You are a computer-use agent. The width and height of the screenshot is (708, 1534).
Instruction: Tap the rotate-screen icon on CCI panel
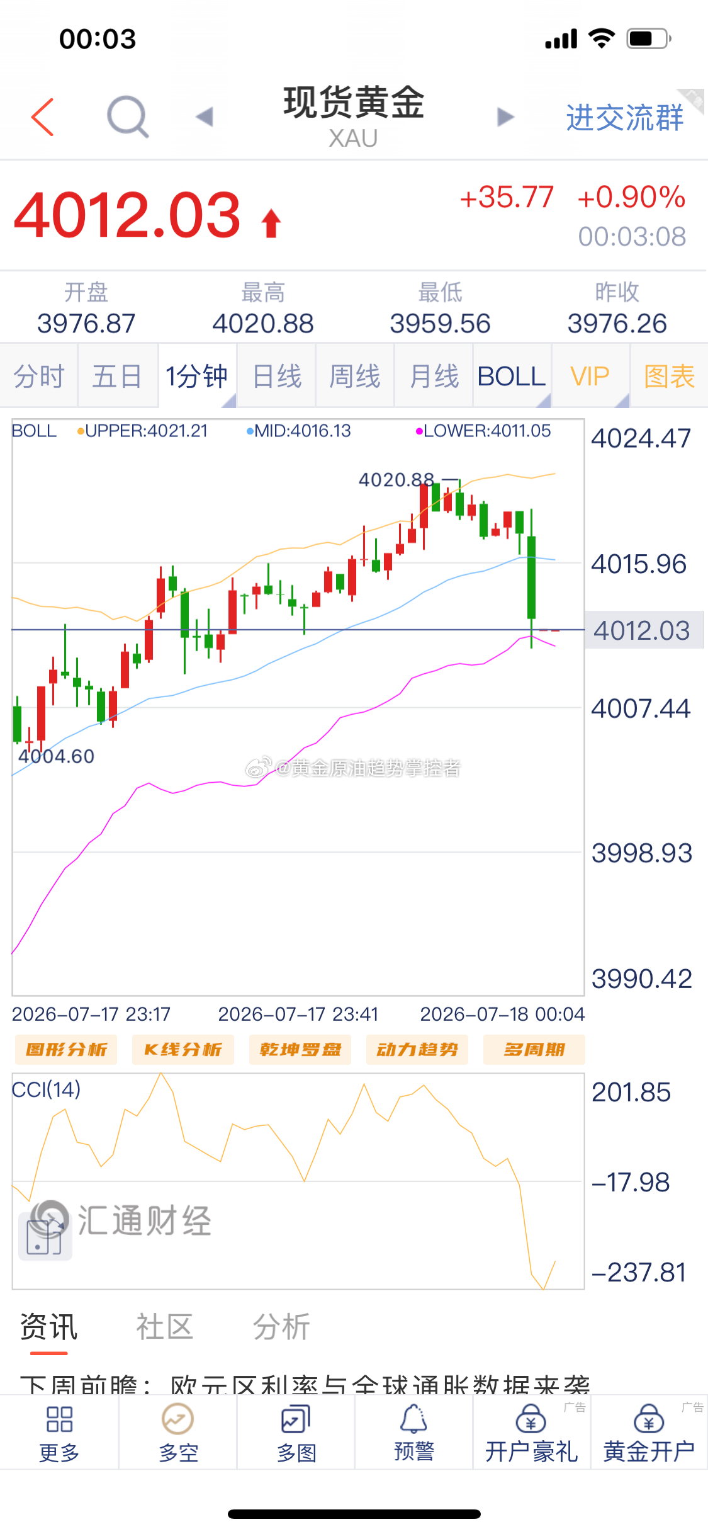45,1230
